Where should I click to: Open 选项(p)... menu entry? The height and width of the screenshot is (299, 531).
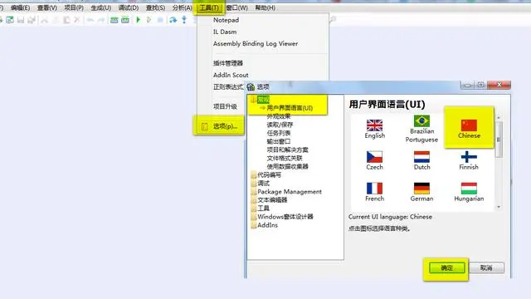pos(225,126)
